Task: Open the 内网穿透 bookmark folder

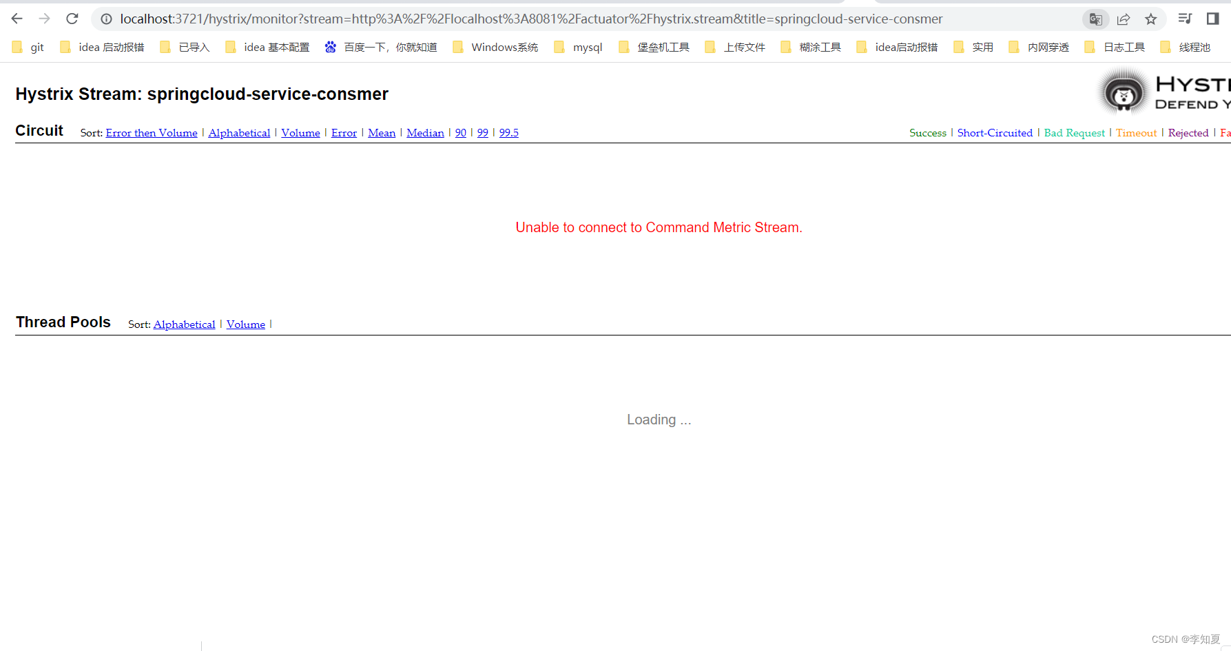Action: [1039, 47]
